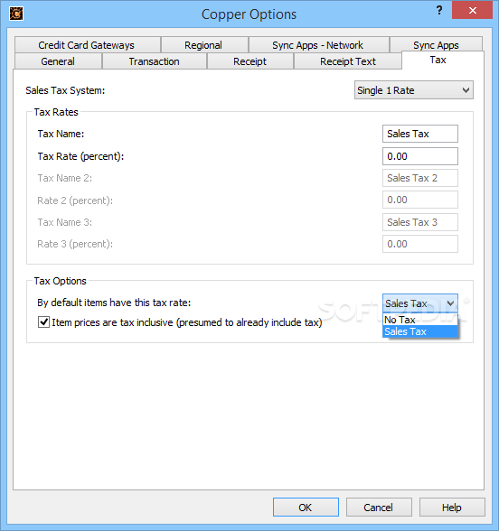Open the Sales Tax System dropdown

point(414,90)
